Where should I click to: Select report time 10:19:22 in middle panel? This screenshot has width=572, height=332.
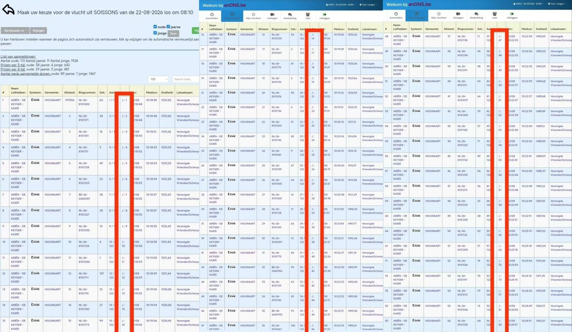(336, 92)
